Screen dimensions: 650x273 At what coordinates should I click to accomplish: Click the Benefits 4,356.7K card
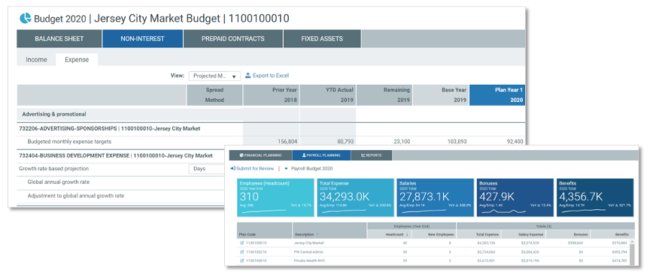coord(595,197)
